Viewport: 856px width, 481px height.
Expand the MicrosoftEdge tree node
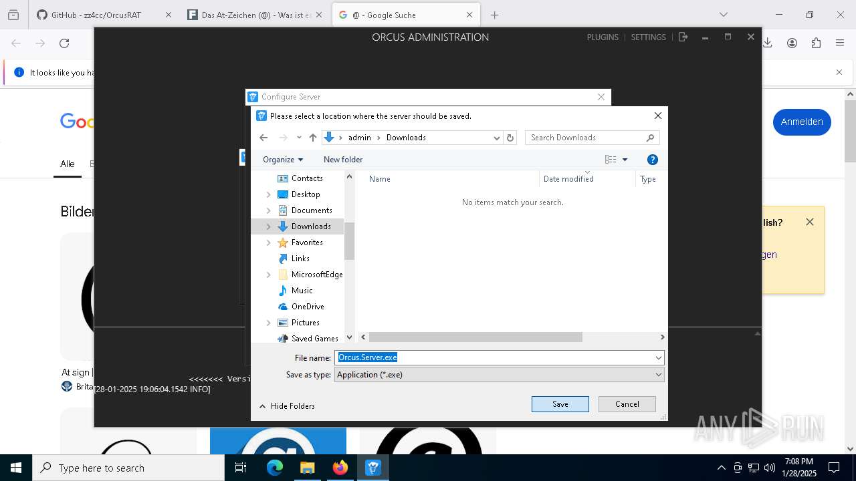[x=269, y=275]
